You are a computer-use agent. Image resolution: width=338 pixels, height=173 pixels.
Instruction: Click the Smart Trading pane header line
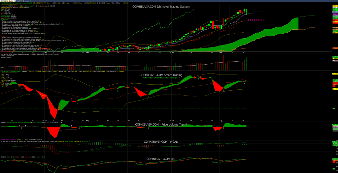tap(62, 71)
